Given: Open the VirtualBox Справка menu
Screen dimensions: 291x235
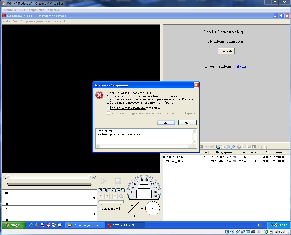Looking at the screenshot, I should [54, 10].
